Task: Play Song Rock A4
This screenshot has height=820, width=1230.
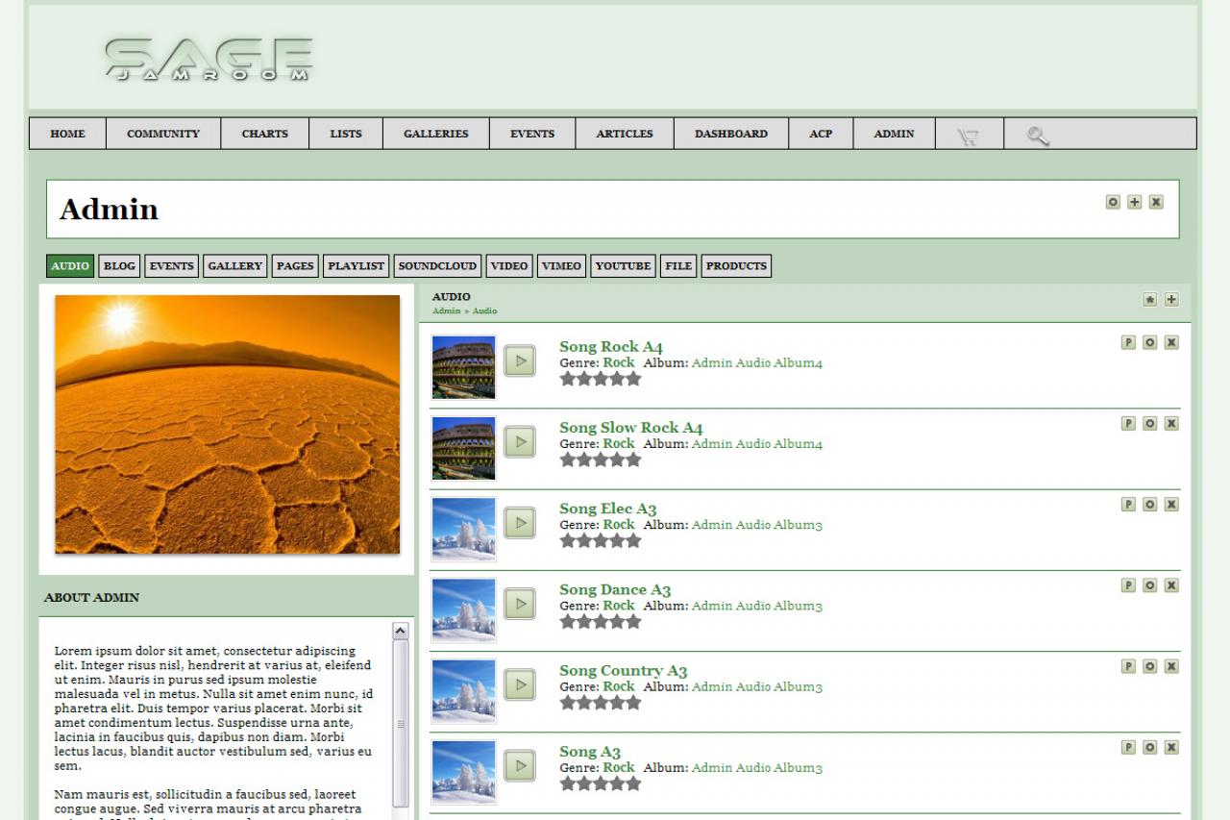Action: [x=520, y=360]
